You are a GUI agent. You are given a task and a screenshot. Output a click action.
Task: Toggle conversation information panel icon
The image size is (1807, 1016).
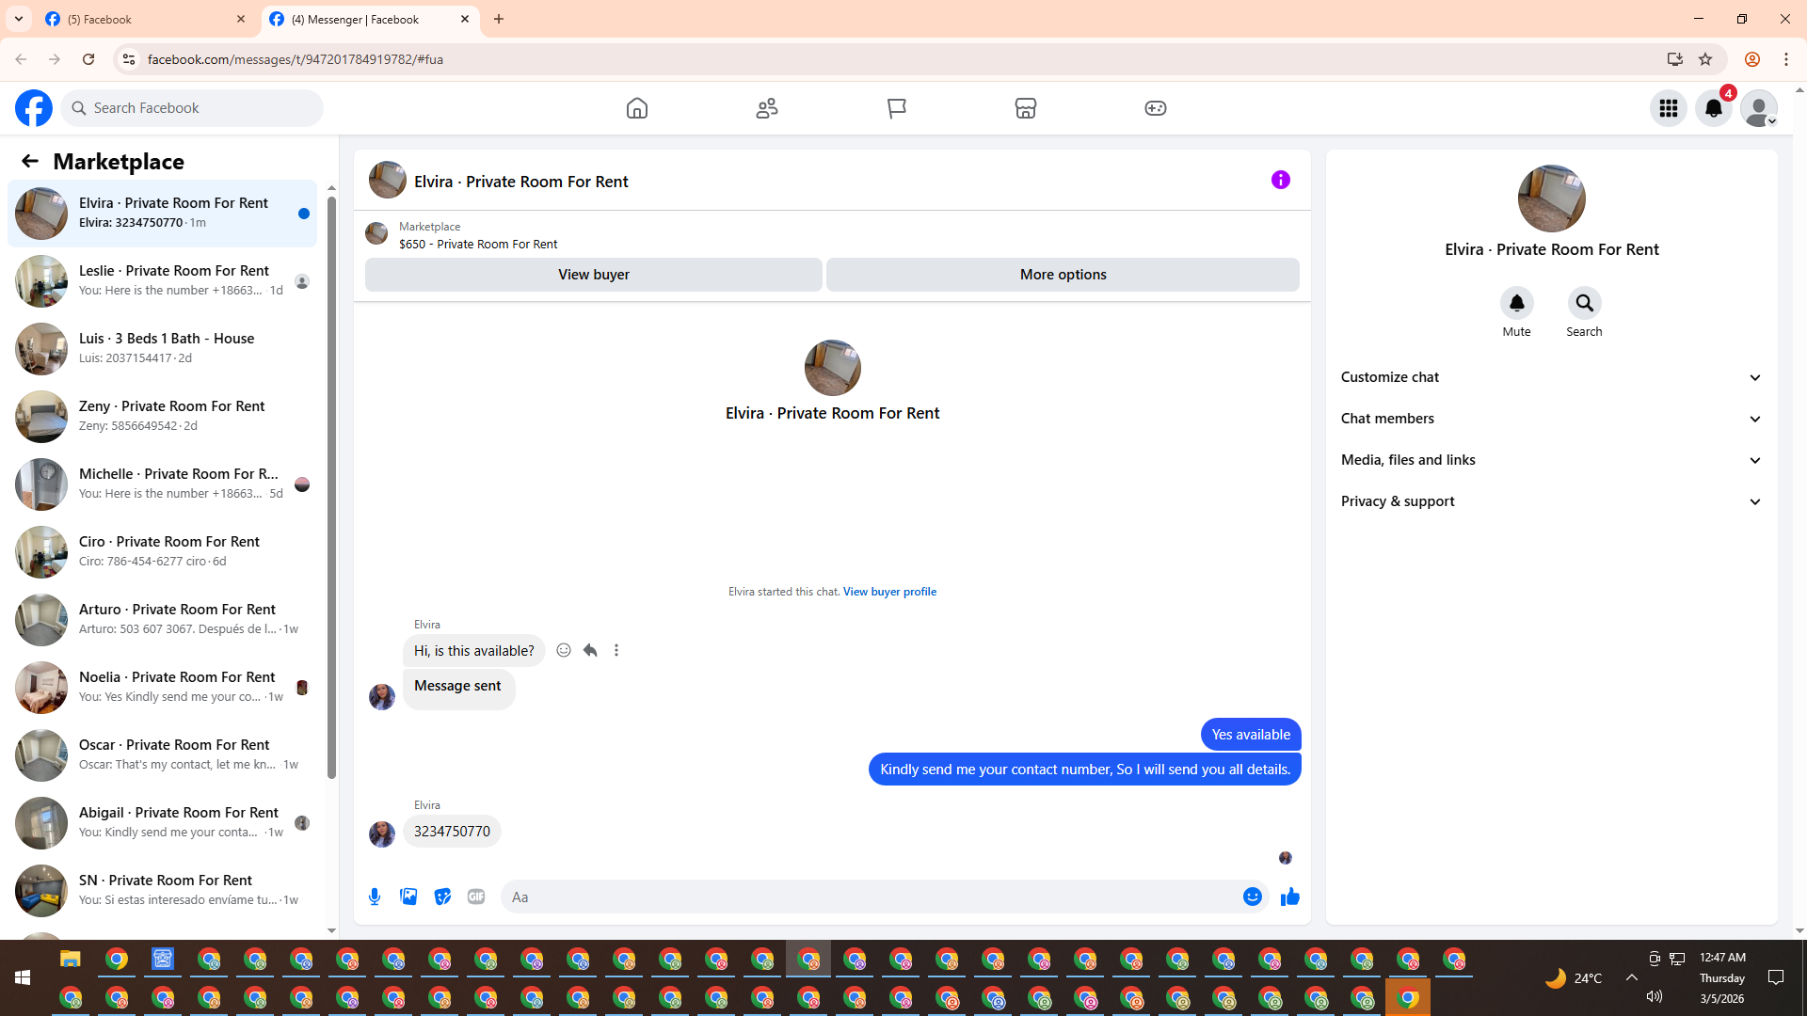click(1281, 180)
